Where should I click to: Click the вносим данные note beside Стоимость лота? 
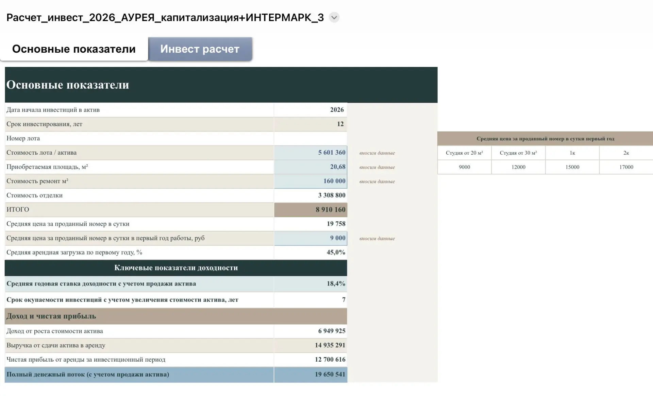377,153
